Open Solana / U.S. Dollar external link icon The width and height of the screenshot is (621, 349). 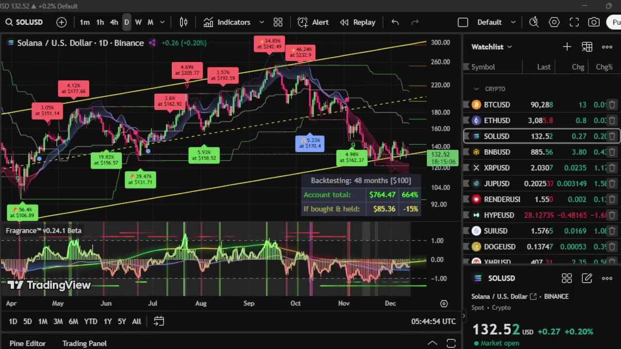tap(533, 296)
